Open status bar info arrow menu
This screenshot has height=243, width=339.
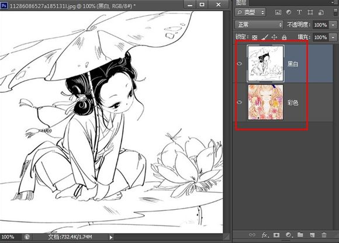point(111,237)
